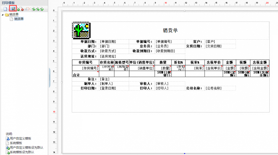Select the 存货名称 column header
The image size is (278, 155).
107,62
